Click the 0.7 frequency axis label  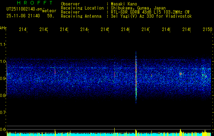(3, 113)
